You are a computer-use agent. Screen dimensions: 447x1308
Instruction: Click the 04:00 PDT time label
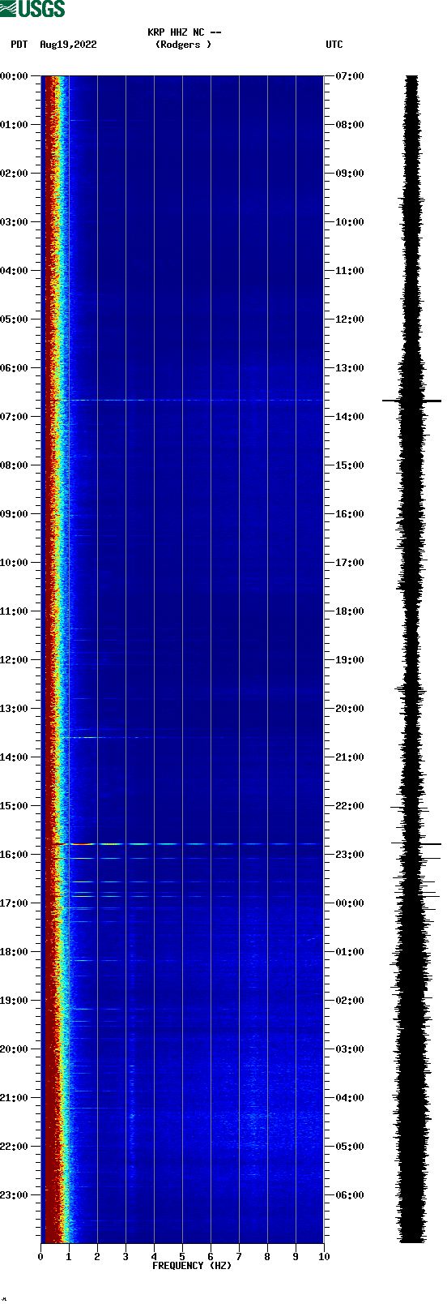pyautogui.click(x=14, y=271)
